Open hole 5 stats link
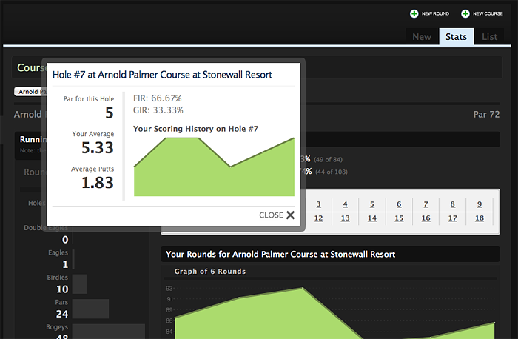Viewport: 518px width, 339px height. pos(372,204)
